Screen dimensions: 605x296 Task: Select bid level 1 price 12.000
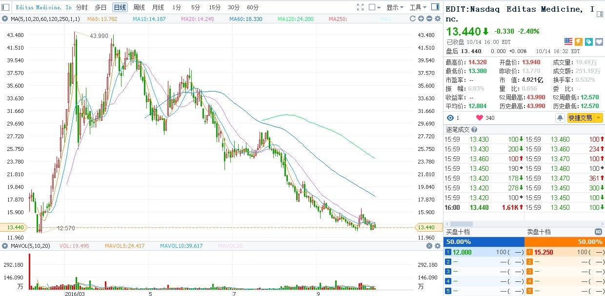[463, 252]
